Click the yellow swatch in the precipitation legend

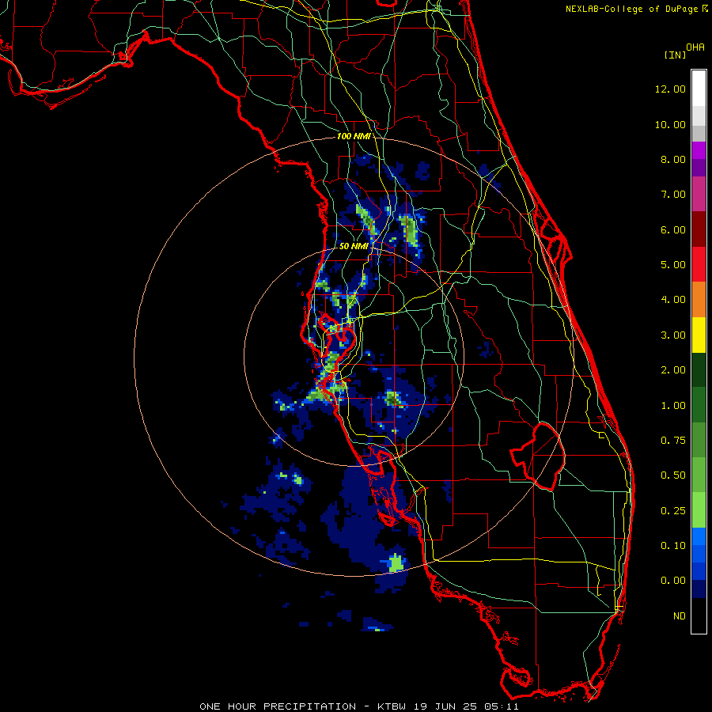699,335
